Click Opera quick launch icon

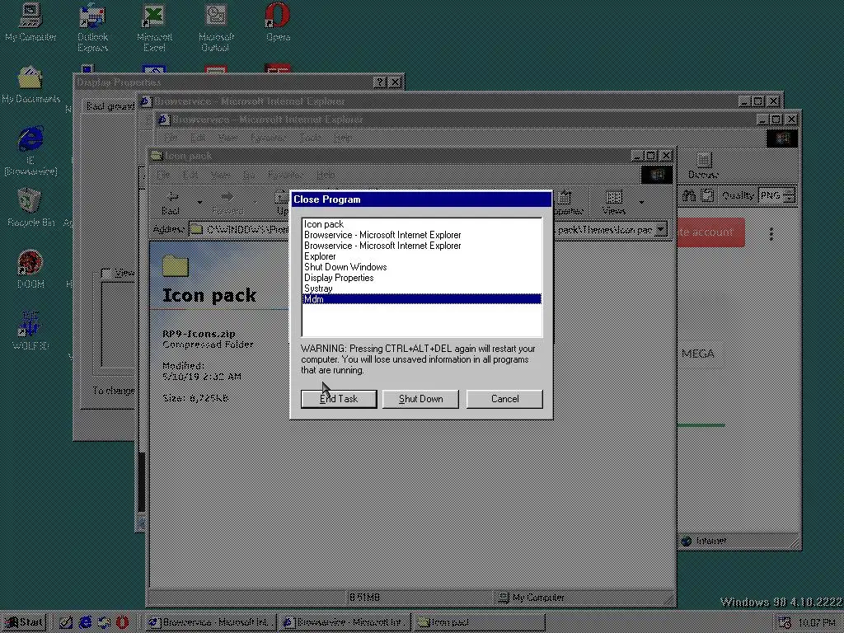tap(123, 622)
